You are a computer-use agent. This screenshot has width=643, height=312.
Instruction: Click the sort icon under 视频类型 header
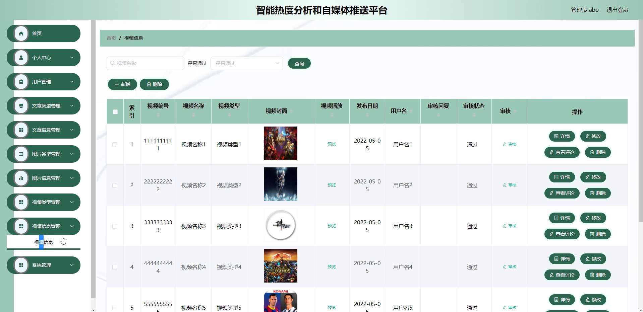click(x=229, y=115)
